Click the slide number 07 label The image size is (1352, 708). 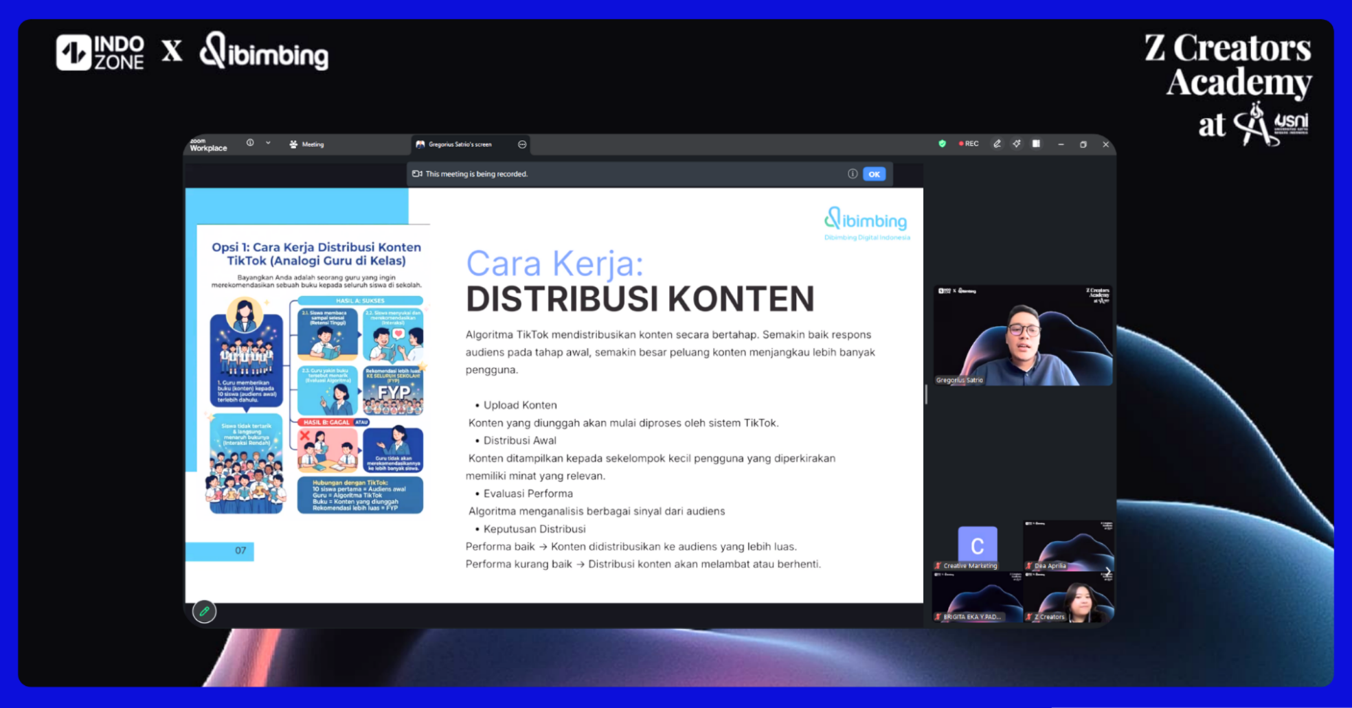(x=240, y=551)
